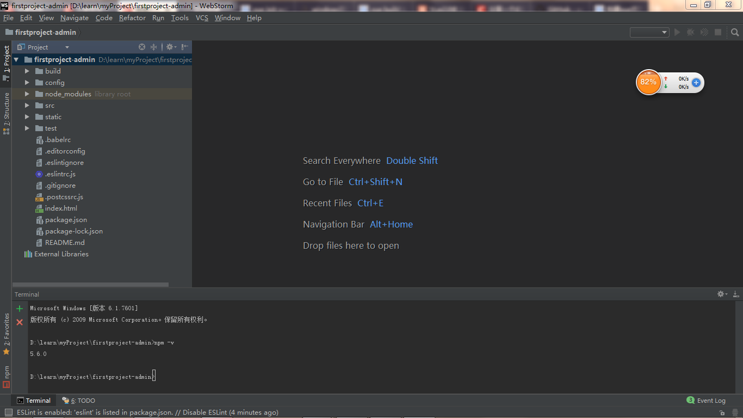Close terminal session with red X icon
743x418 pixels.
point(20,322)
